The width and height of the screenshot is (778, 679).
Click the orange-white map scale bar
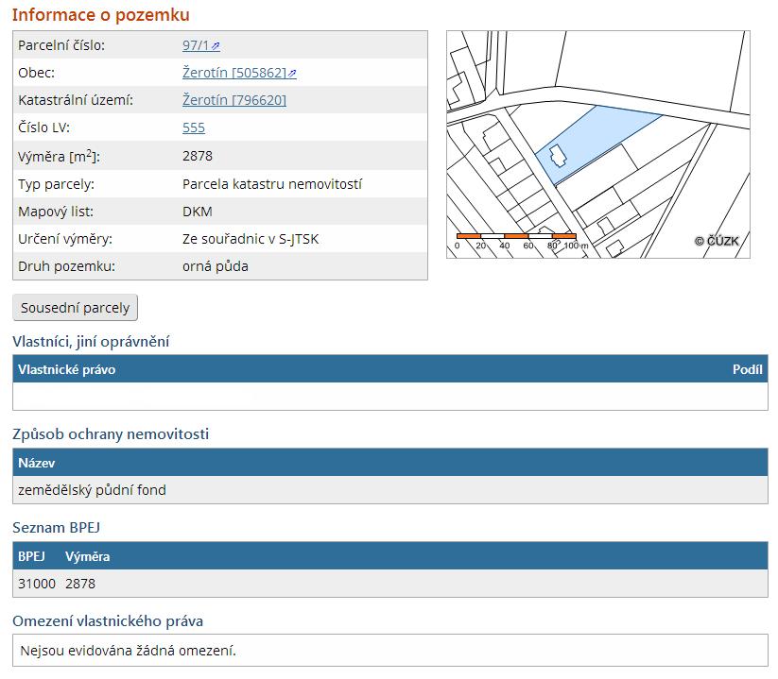pyautogui.click(x=516, y=236)
